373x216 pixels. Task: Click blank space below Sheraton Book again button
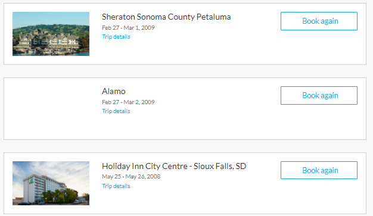(x=319, y=47)
